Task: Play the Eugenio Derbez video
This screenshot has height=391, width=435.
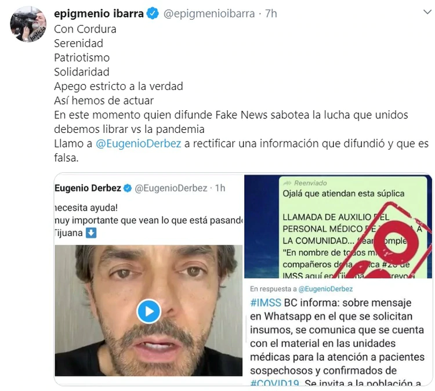Action: (148, 312)
